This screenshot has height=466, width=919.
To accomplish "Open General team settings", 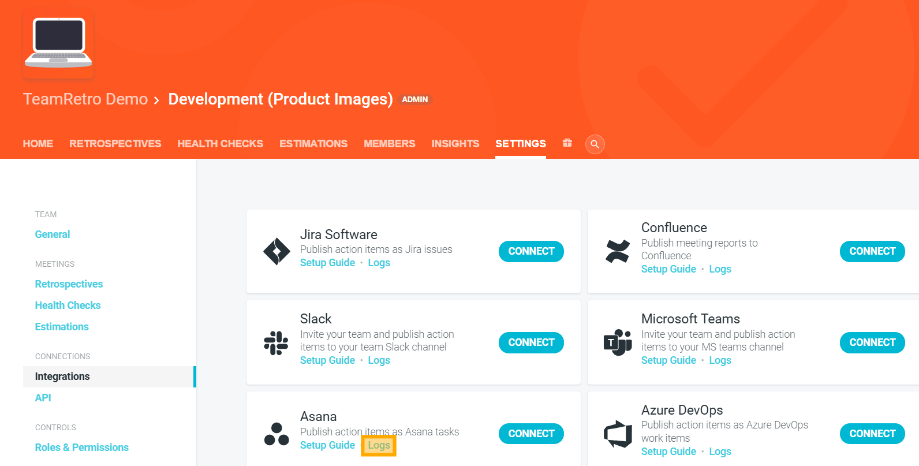I will pos(53,234).
